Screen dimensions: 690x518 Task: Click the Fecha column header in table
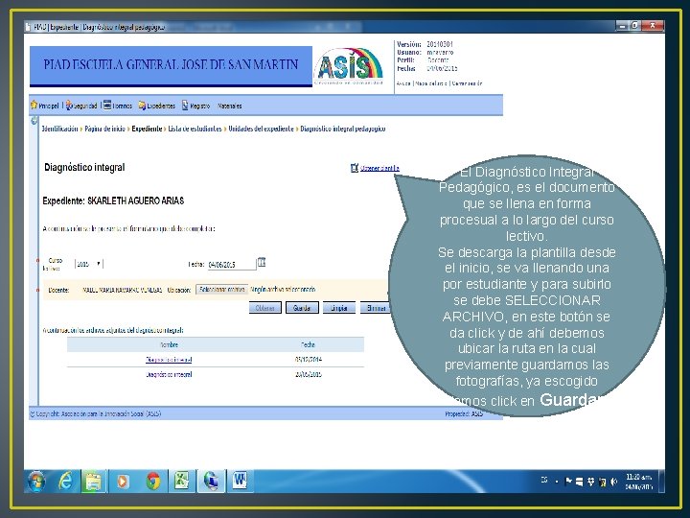(308, 344)
